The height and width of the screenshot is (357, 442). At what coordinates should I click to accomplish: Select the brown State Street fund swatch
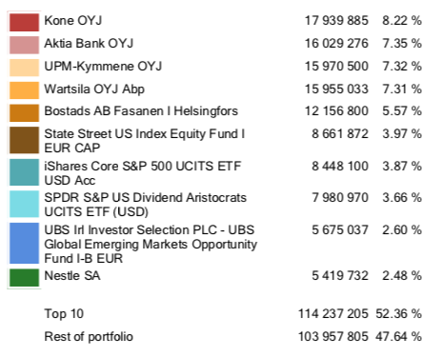coord(24,140)
